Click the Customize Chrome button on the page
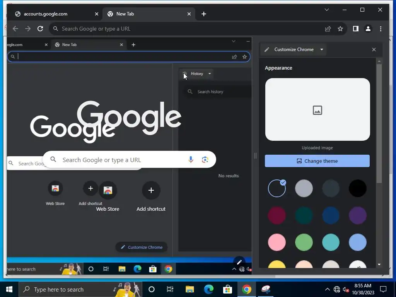This screenshot has height=297, width=396. (142, 247)
